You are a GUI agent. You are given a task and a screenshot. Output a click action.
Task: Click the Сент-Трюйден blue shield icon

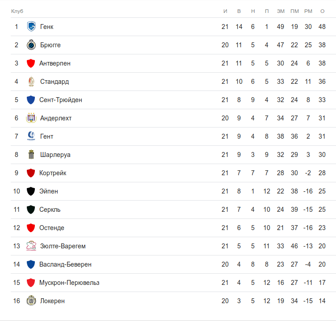pyautogui.click(x=31, y=100)
